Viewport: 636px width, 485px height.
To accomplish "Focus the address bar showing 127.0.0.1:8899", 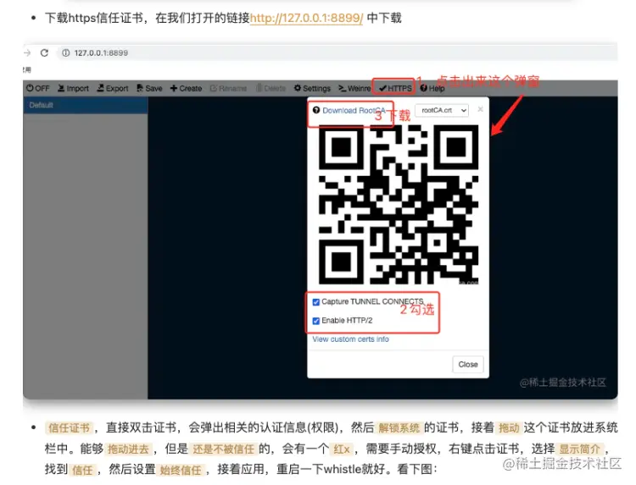I will (x=337, y=53).
